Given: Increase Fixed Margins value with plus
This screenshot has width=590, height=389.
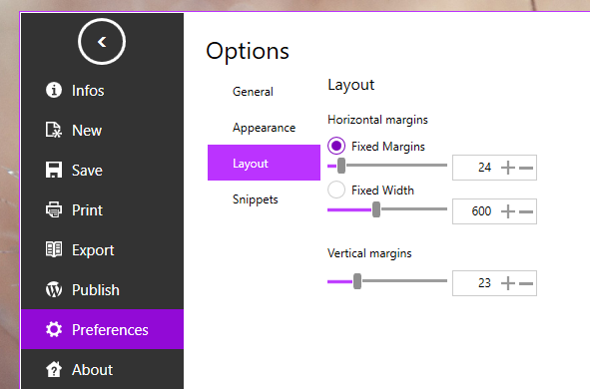Looking at the screenshot, I should (x=508, y=168).
